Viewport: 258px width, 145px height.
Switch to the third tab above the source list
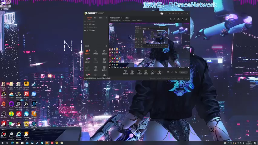coord(100,18)
